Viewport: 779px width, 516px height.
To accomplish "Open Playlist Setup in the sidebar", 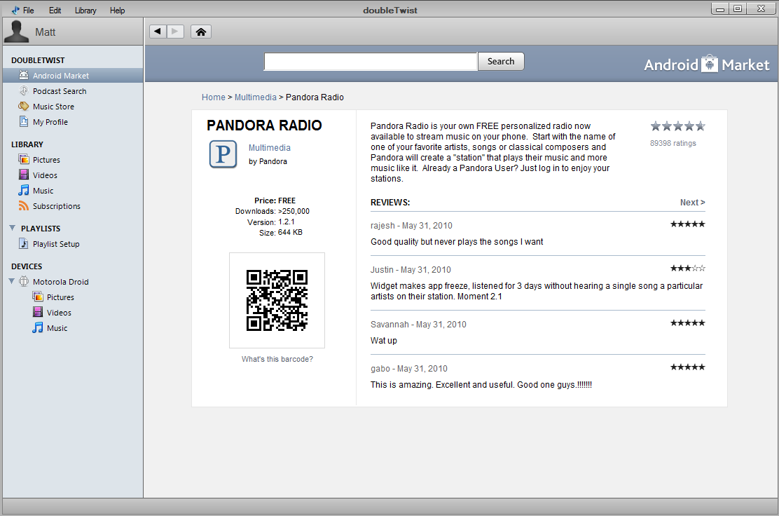I will click(56, 244).
